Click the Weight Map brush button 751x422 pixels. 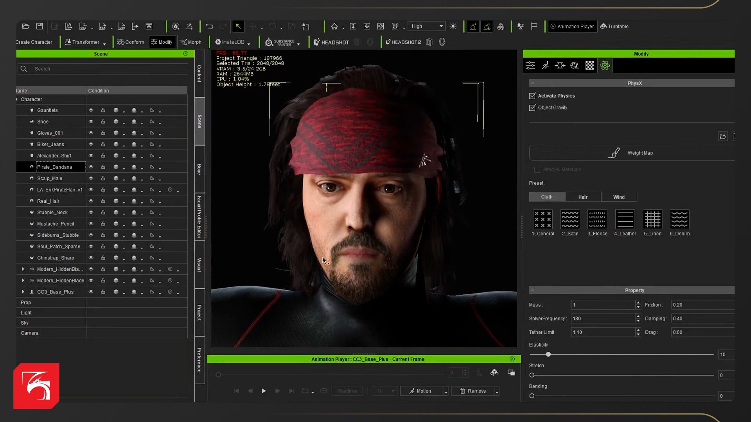click(632, 153)
